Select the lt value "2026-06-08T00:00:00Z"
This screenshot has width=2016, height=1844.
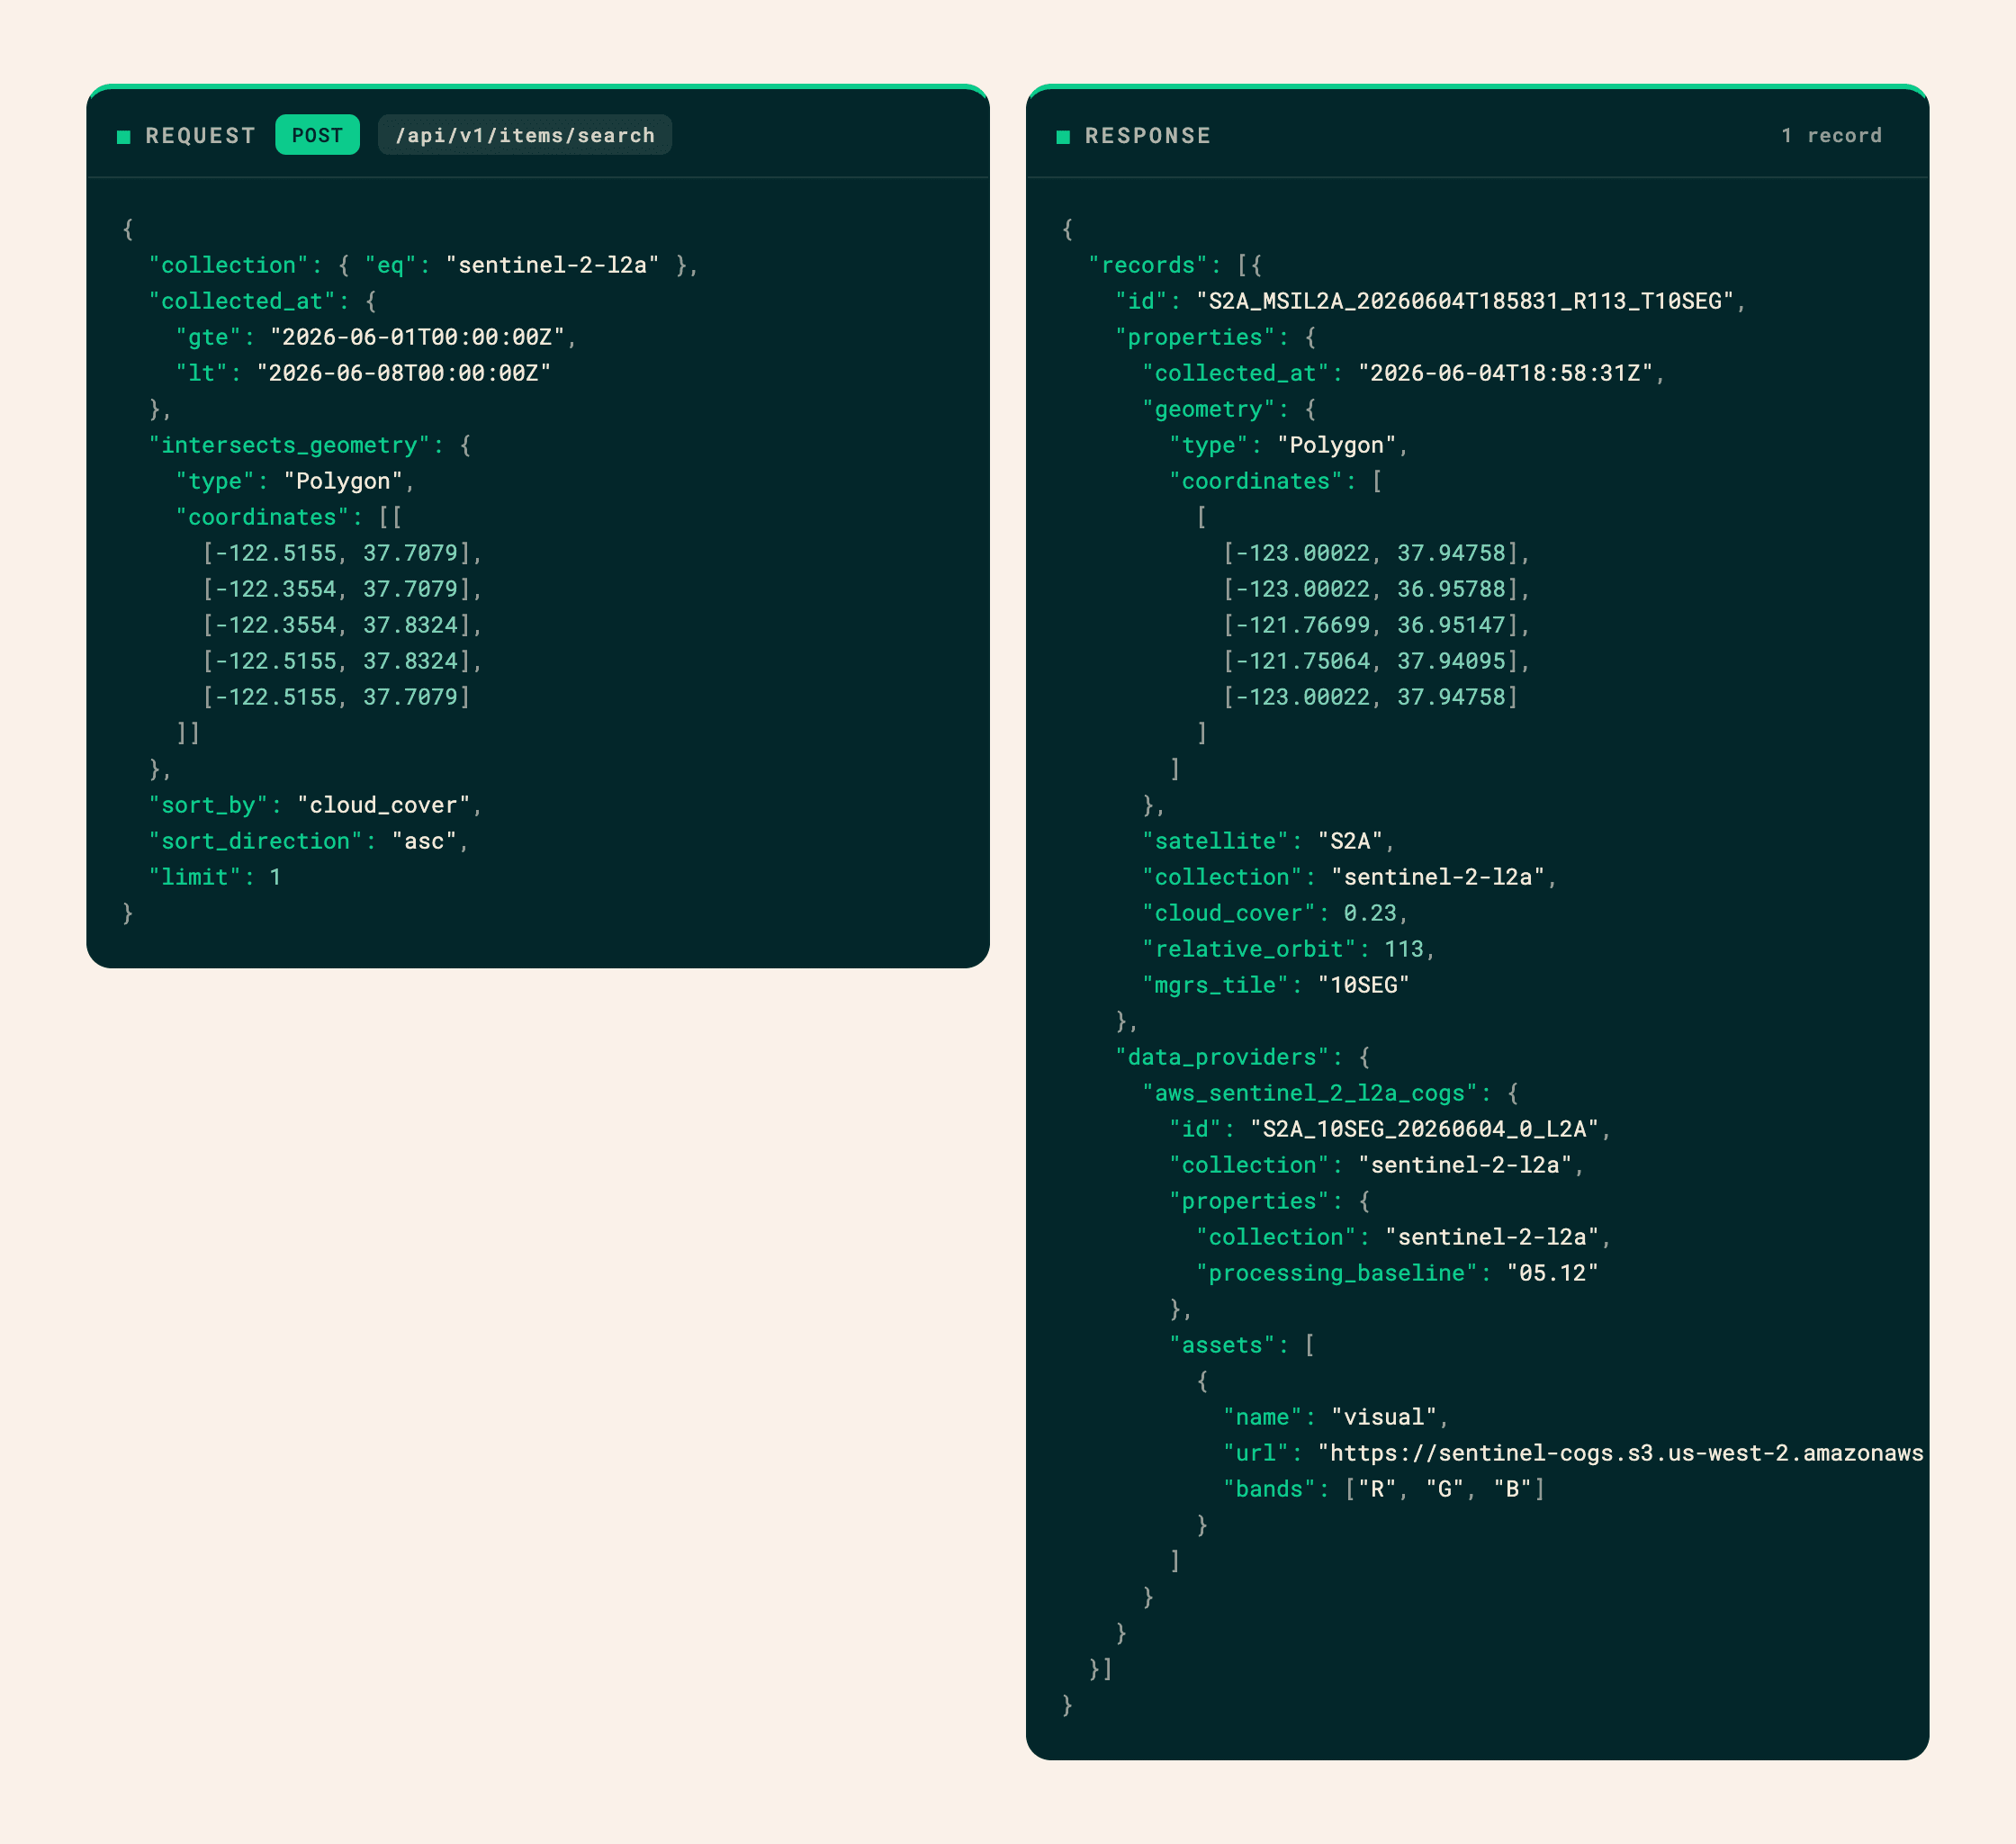(x=404, y=373)
